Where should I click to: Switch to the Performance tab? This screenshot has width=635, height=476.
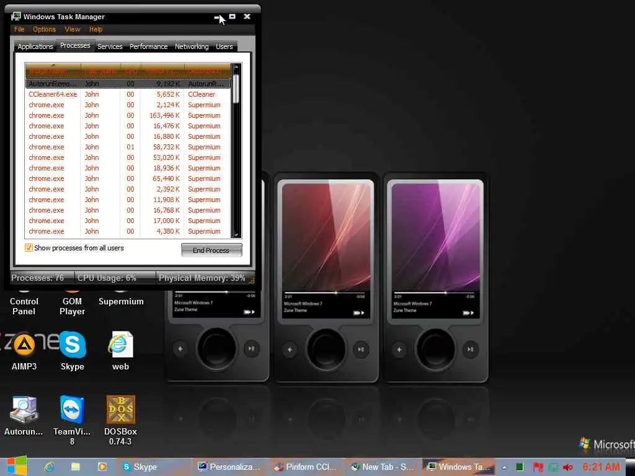149,46
